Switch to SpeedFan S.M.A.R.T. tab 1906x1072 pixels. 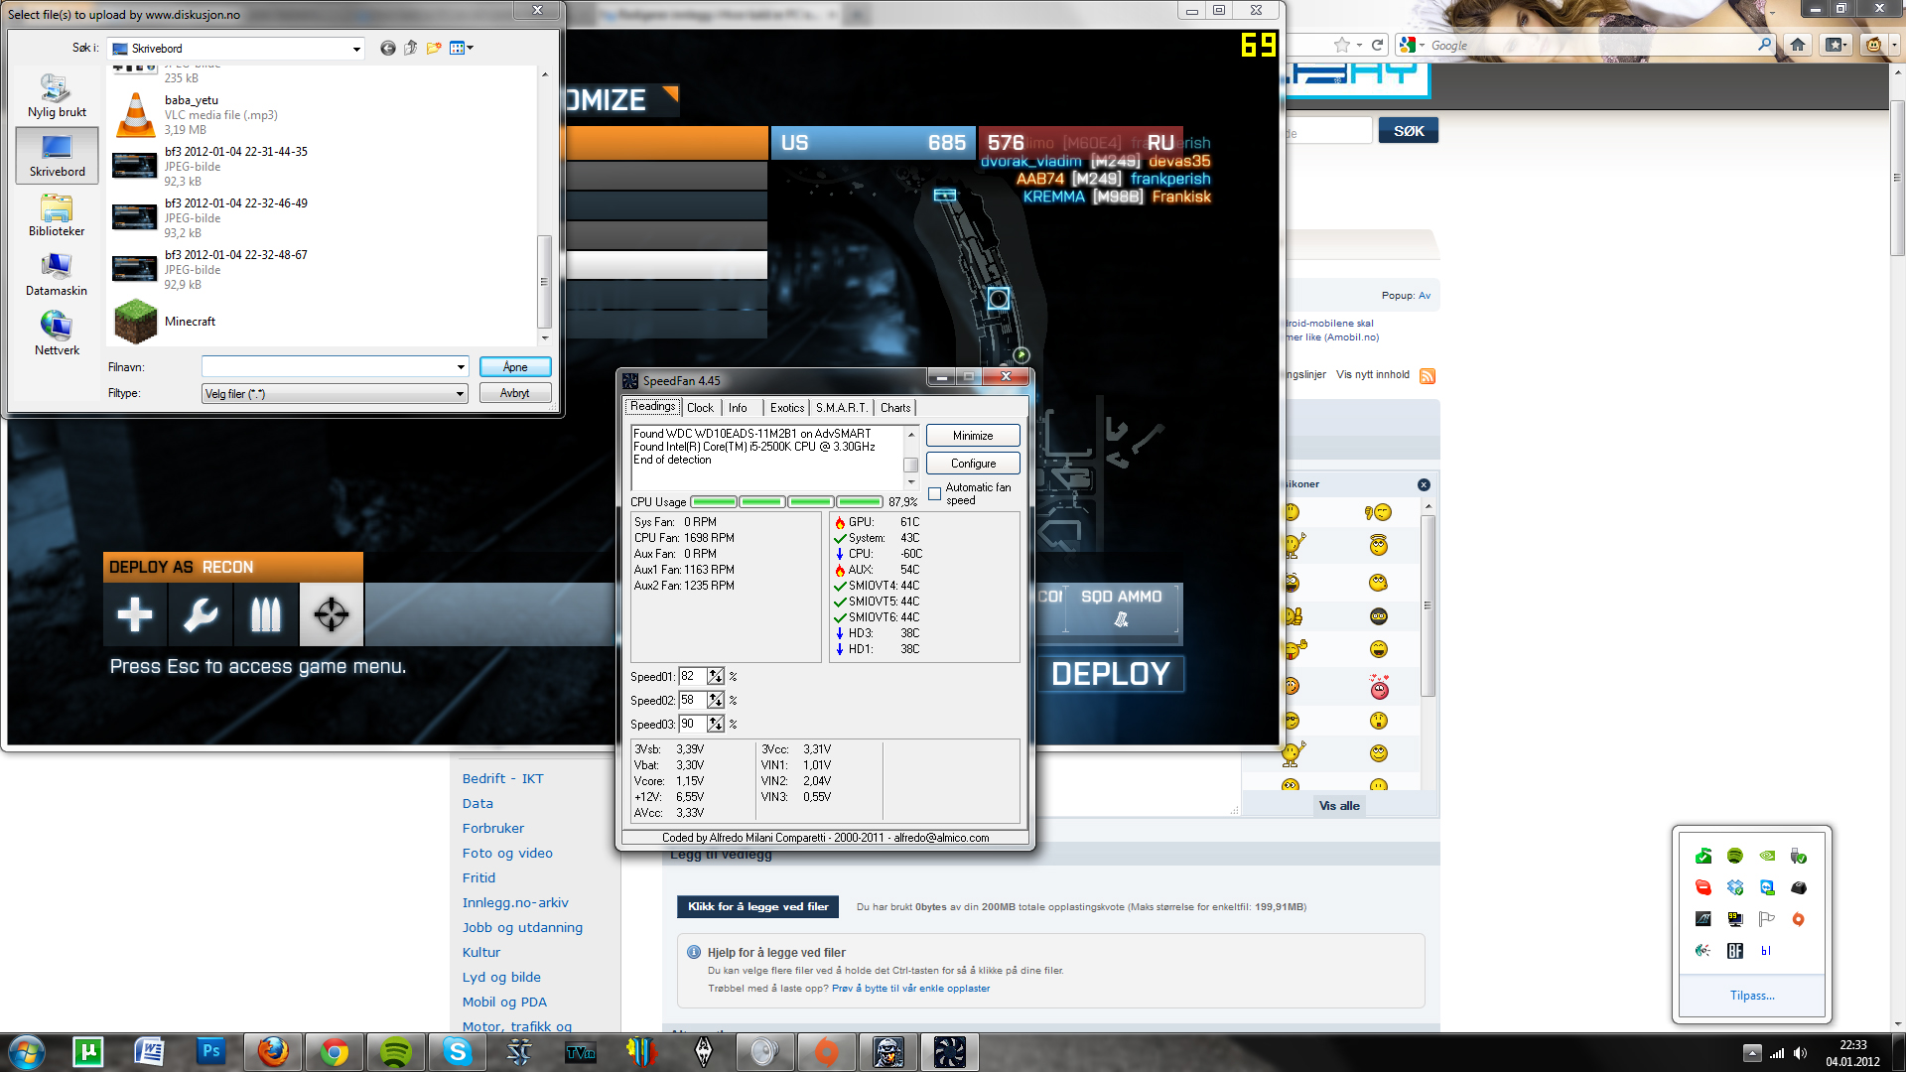pyautogui.click(x=842, y=408)
